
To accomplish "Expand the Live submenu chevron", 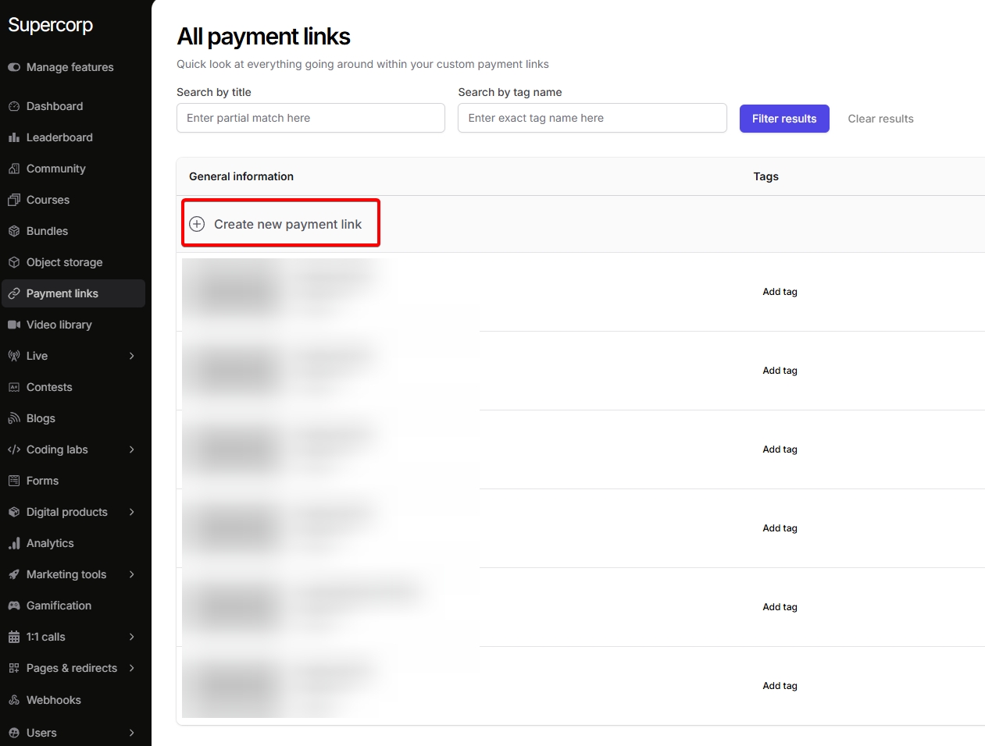I will [131, 356].
